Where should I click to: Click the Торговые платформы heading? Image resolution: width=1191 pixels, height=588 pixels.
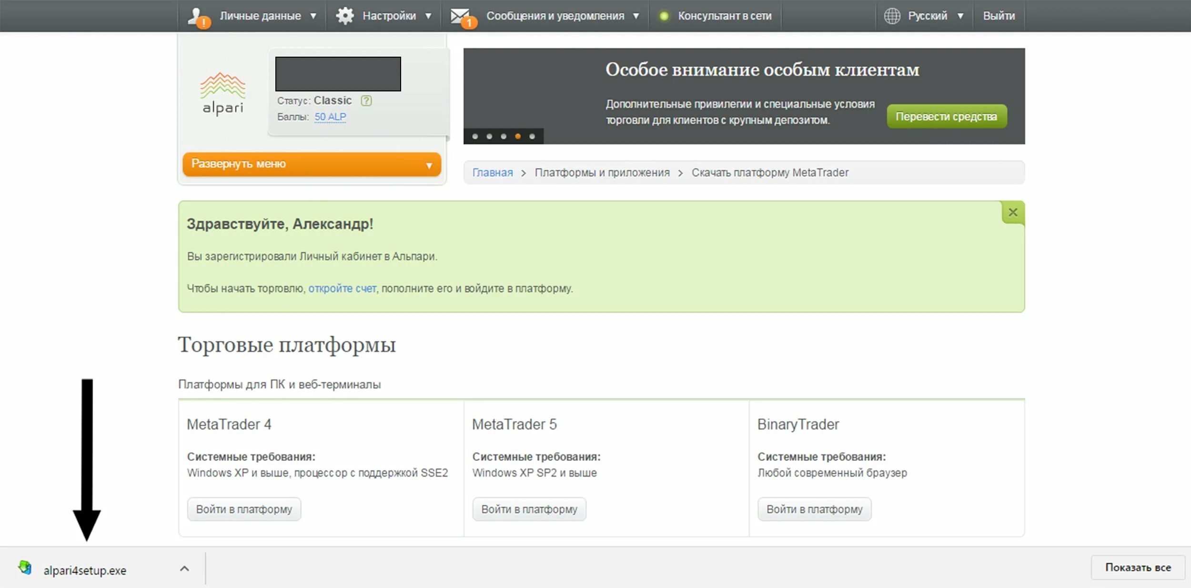(x=287, y=345)
